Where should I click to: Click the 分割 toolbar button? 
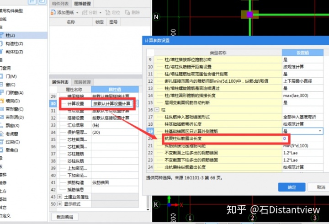(90, 13)
